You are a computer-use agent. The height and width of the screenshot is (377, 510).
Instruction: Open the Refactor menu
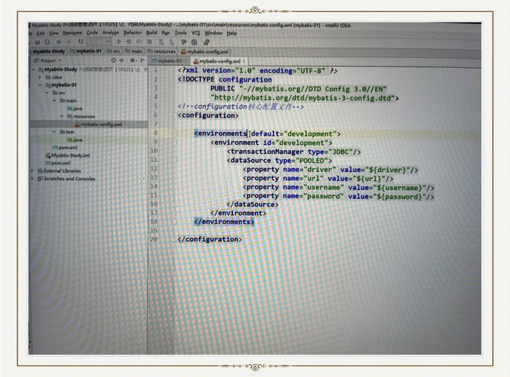tap(132, 32)
